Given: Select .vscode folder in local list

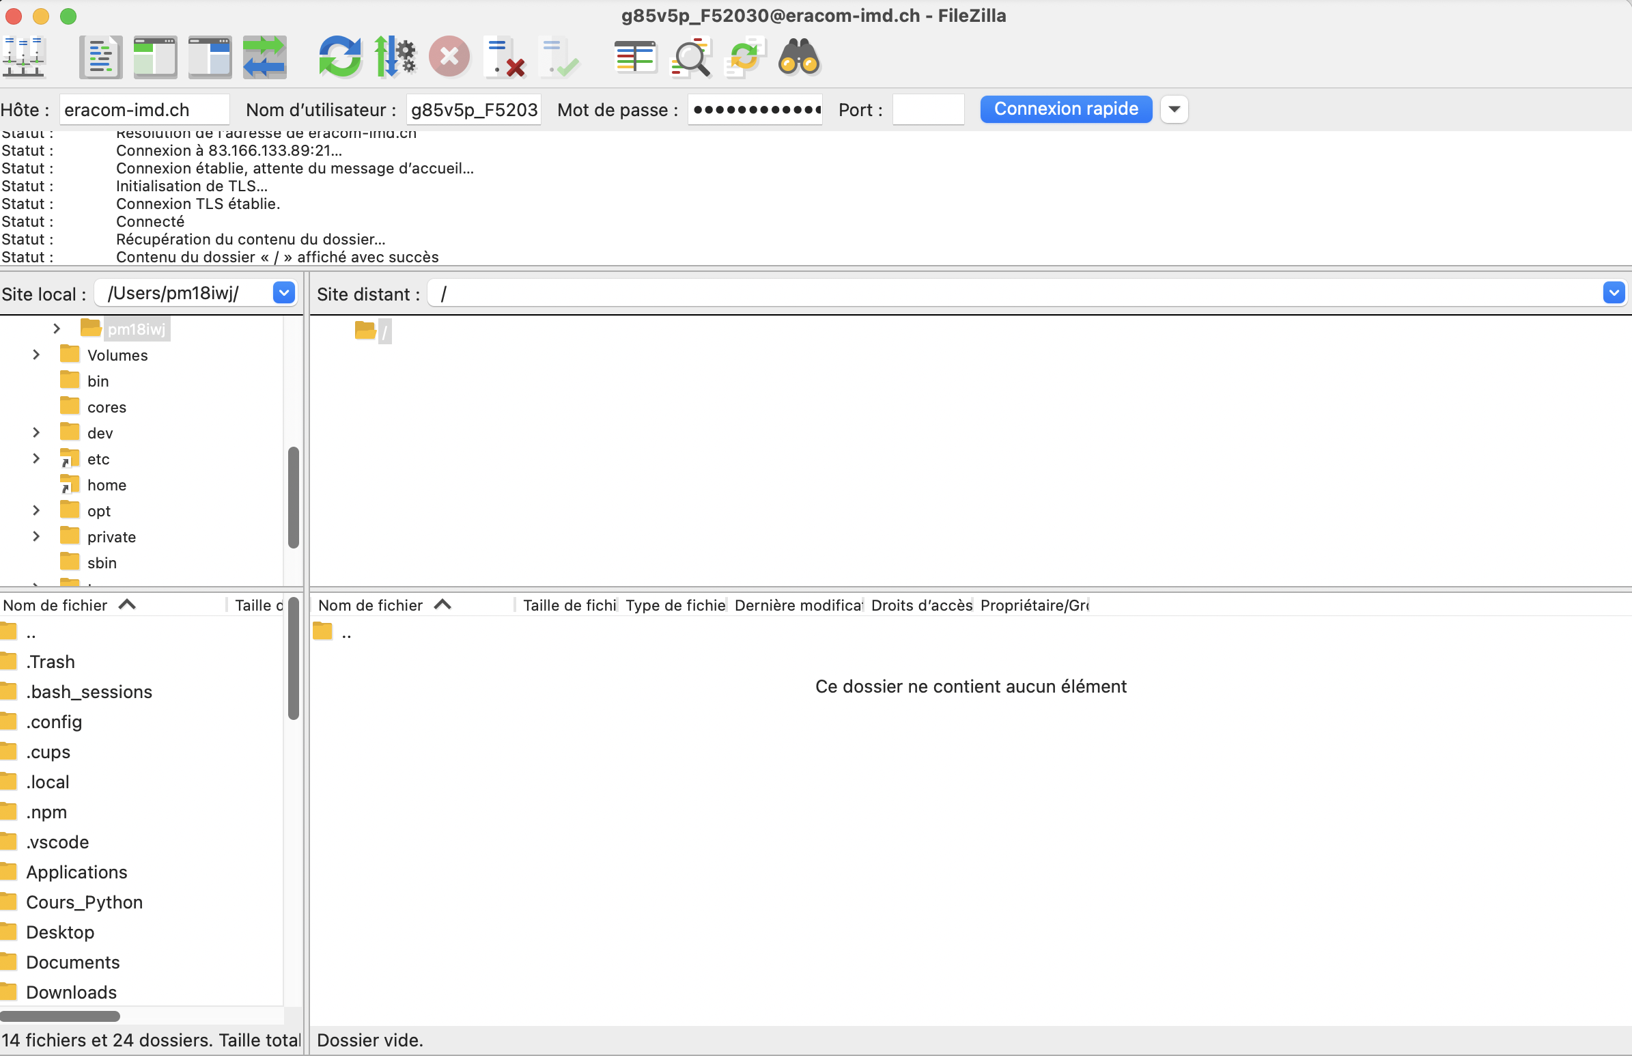Looking at the screenshot, I should click(57, 842).
